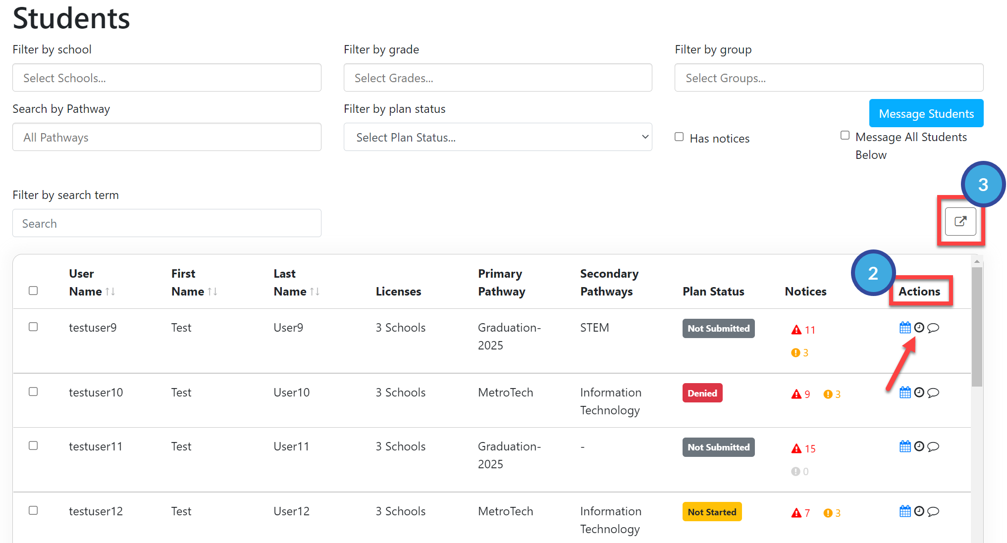Select the testuser9 row checkbox
The height and width of the screenshot is (543, 1007).
coord(33,327)
